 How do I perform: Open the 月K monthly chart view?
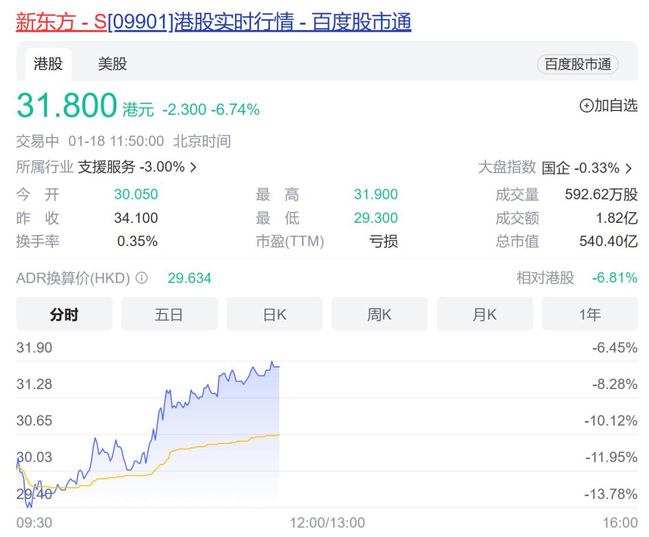[x=484, y=314]
